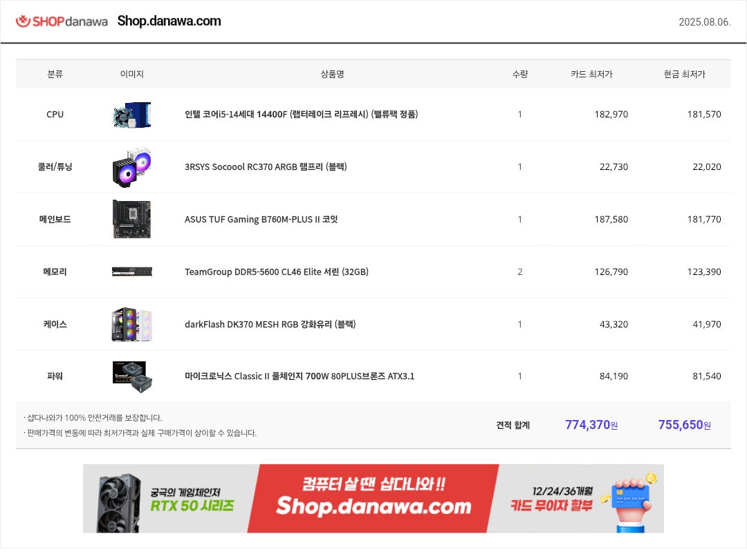Open the 마이크로닉스 Classic II 700W product link
Image resolution: width=747 pixels, height=552 pixels.
[x=299, y=376]
